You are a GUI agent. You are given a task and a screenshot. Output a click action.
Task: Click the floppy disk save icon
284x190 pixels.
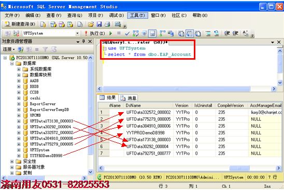click(99, 24)
